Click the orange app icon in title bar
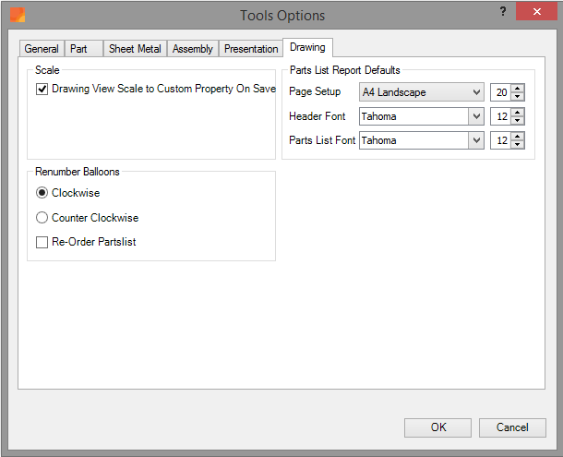The height and width of the screenshot is (457, 563). 18,15
